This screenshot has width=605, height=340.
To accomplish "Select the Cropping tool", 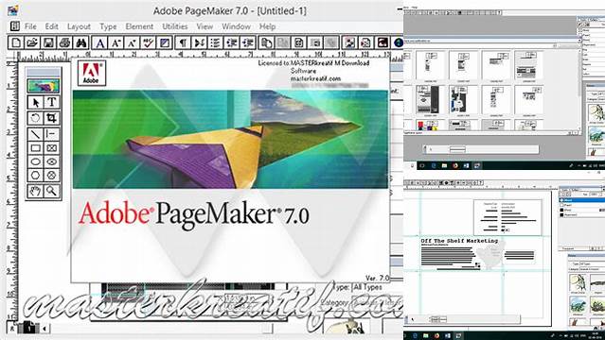I will [x=52, y=118].
